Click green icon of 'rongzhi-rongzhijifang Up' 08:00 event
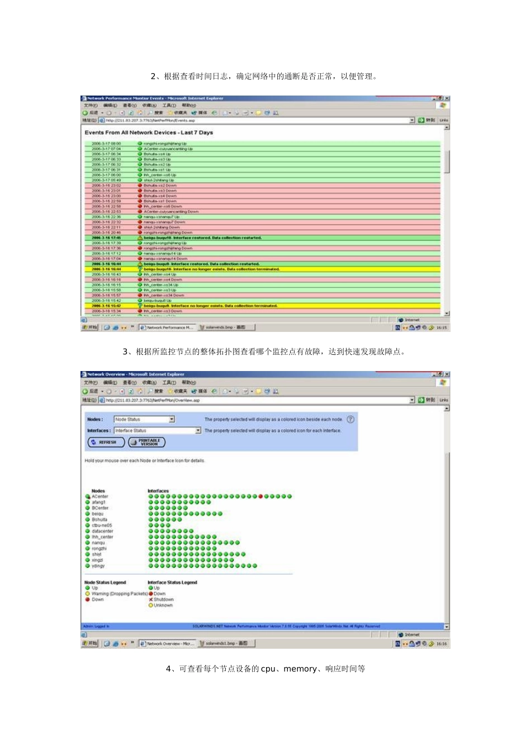This screenshot has width=531, height=751. click(x=140, y=144)
